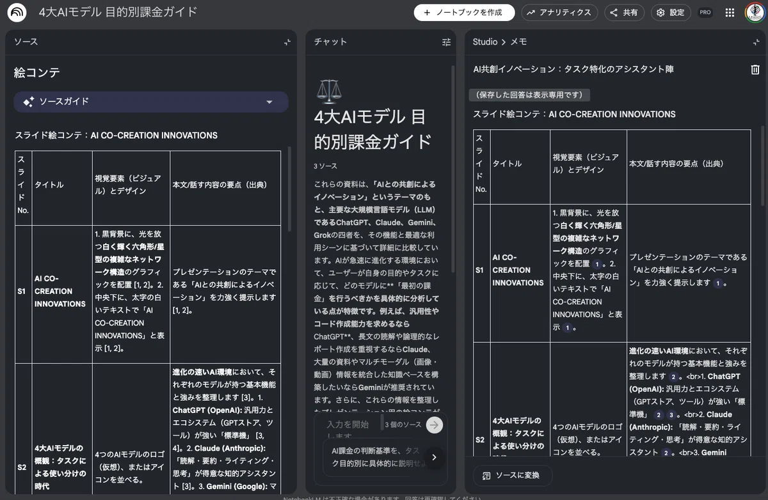Click the メモ breadcrumb item
The width and height of the screenshot is (768, 500).
(518, 42)
